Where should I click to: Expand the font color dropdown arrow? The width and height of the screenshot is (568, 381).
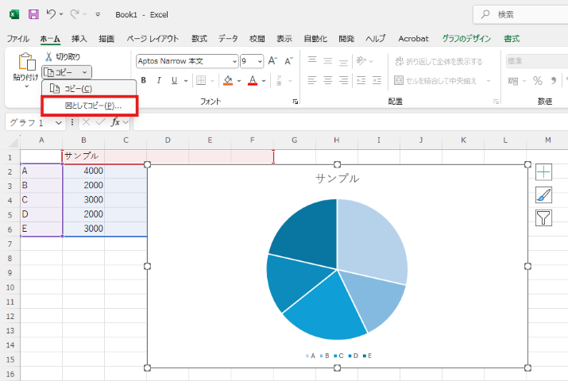264,81
